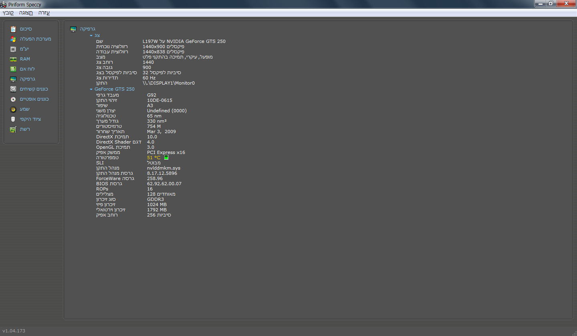Select the graphics processor value G92
Image resolution: width=577 pixels, height=336 pixels.
coord(151,95)
